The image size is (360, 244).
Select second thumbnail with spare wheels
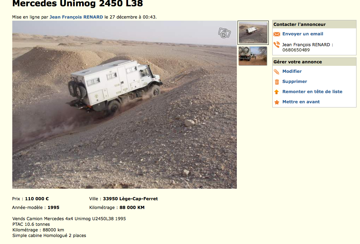(x=253, y=56)
